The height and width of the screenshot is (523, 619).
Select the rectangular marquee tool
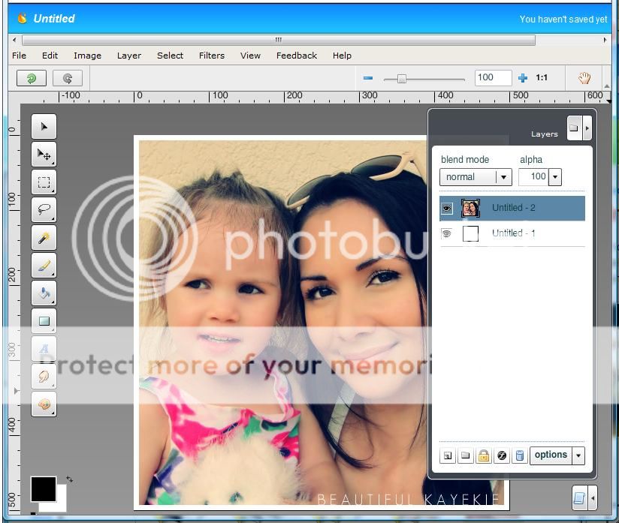coord(44,182)
